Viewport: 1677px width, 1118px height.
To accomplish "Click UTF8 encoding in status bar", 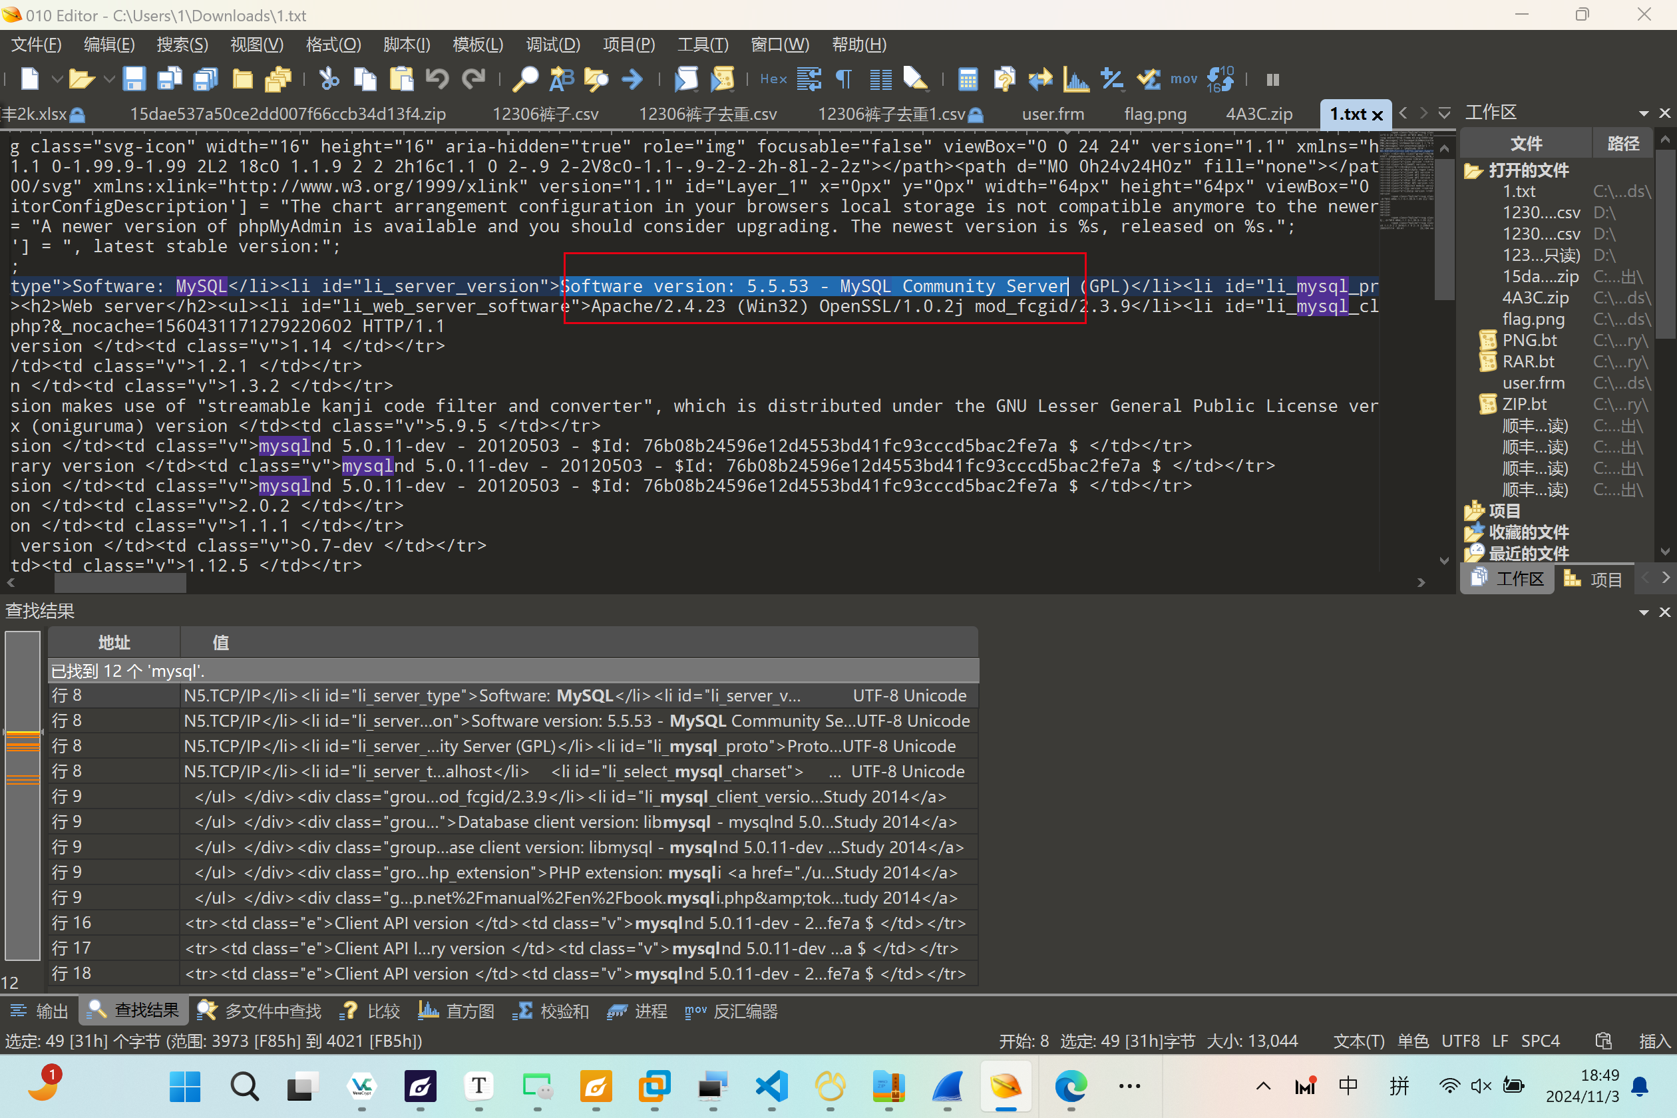I will [x=1460, y=1041].
